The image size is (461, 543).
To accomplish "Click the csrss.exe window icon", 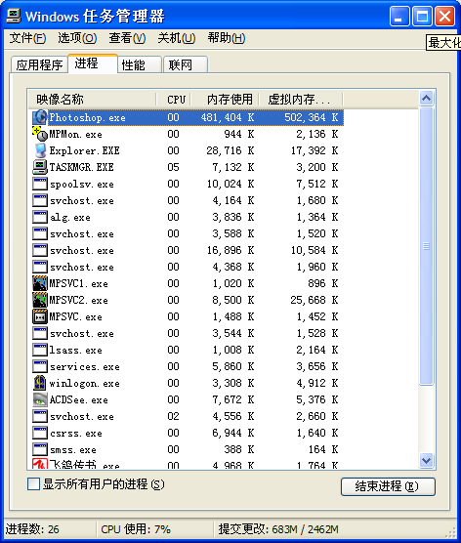I will [39, 434].
